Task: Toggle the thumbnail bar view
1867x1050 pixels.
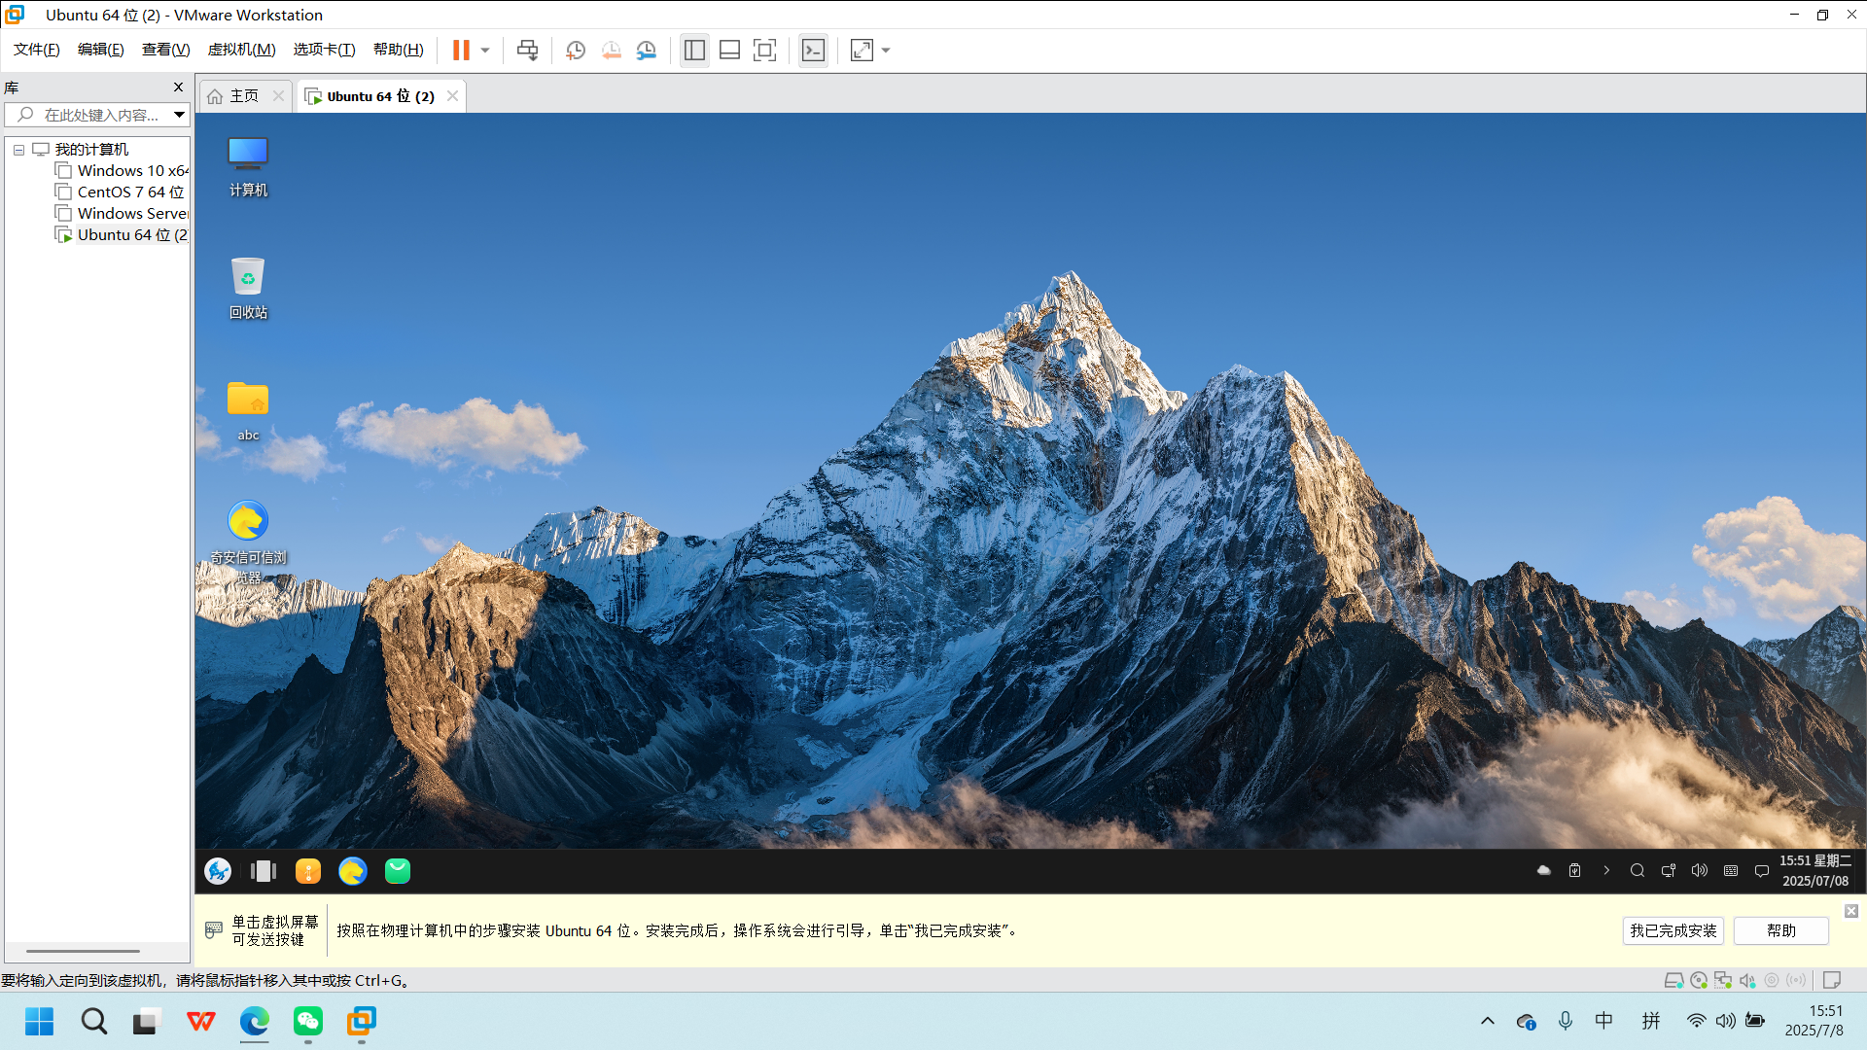Action: coord(729,51)
